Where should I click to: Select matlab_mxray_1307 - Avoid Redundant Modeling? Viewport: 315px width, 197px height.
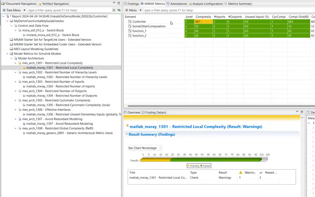[x=59, y=124]
